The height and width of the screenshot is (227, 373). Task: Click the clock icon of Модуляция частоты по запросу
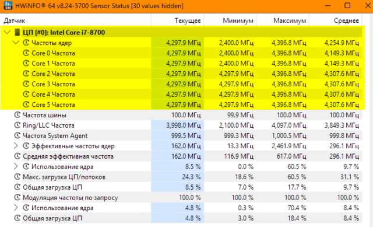pos(17,197)
